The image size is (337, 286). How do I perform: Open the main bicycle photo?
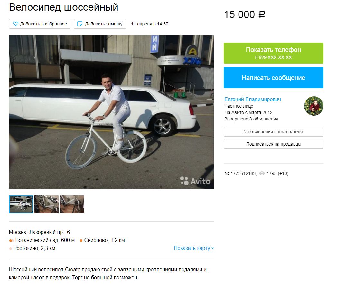(111, 112)
